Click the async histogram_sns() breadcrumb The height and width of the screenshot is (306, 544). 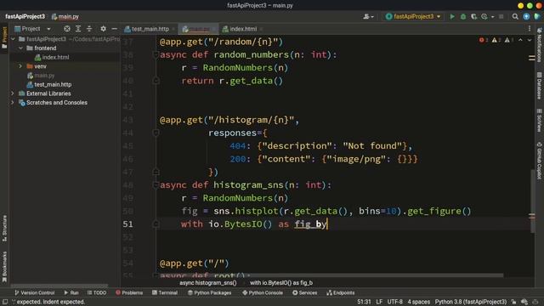point(207,283)
